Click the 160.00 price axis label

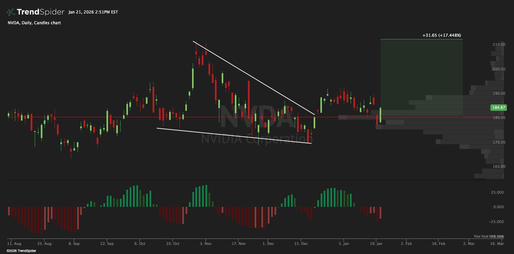pos(499,166)
